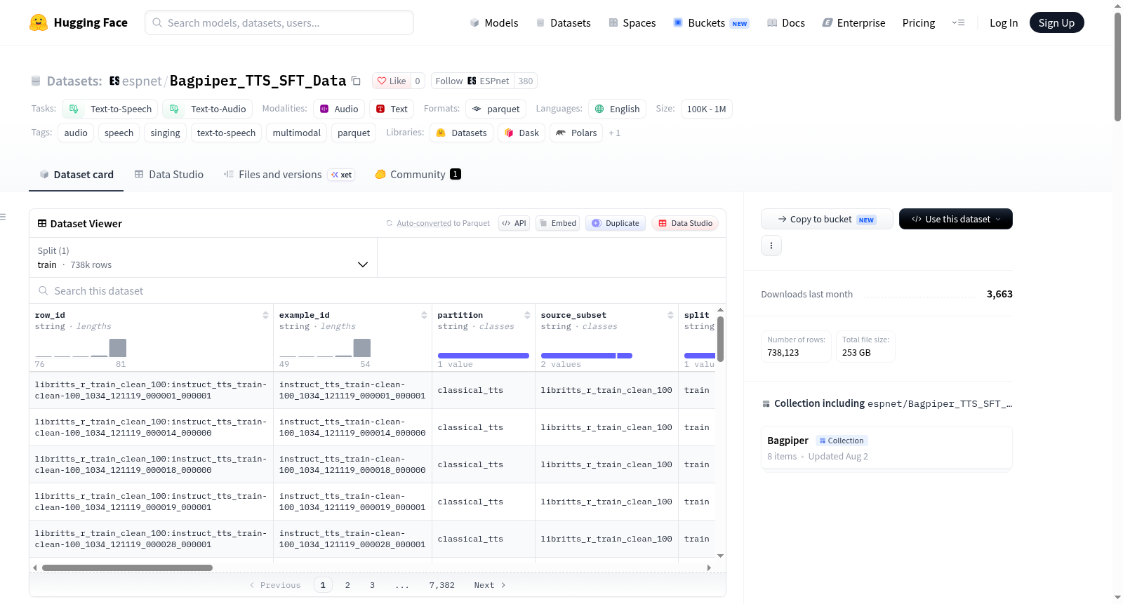Image resolution: width=1123 pixels, height=604 pixels.
Task: Expand the navigation more menu icon
Action: pos(958,22)
